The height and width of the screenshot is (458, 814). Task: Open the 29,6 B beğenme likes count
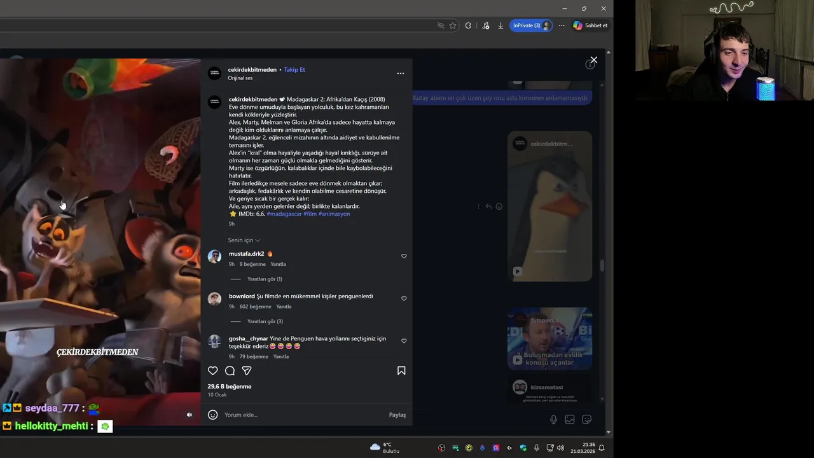coord(230,387)
